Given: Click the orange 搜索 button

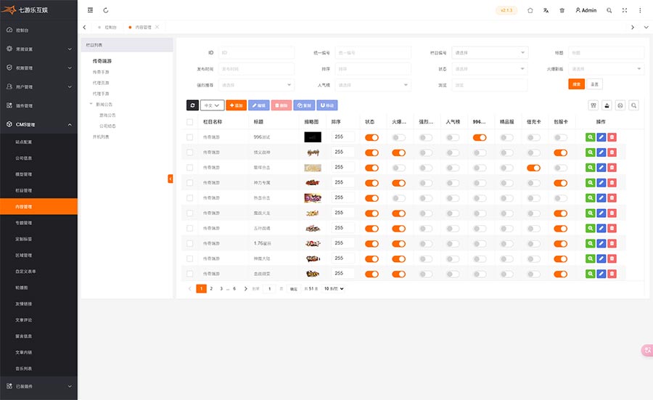Looking at the screenshot, I should tap(576, 84).
